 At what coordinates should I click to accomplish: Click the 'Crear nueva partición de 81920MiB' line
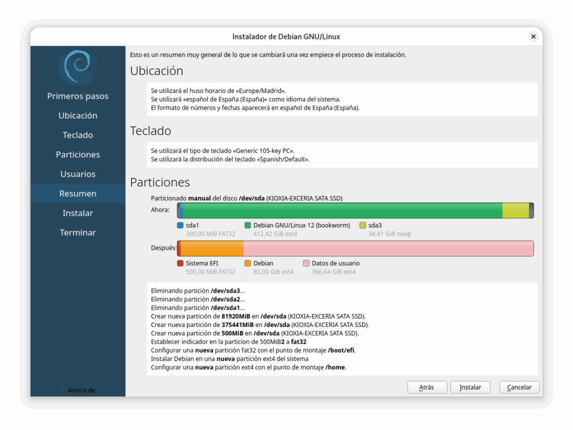[x=259, y=316]
